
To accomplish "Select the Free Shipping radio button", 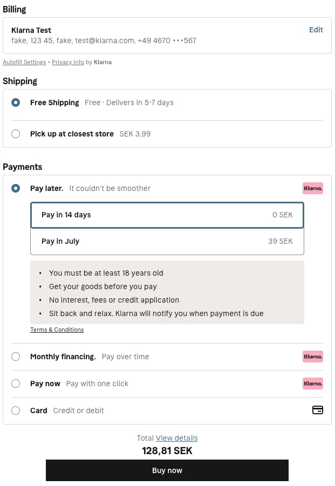I will (16, 102).
